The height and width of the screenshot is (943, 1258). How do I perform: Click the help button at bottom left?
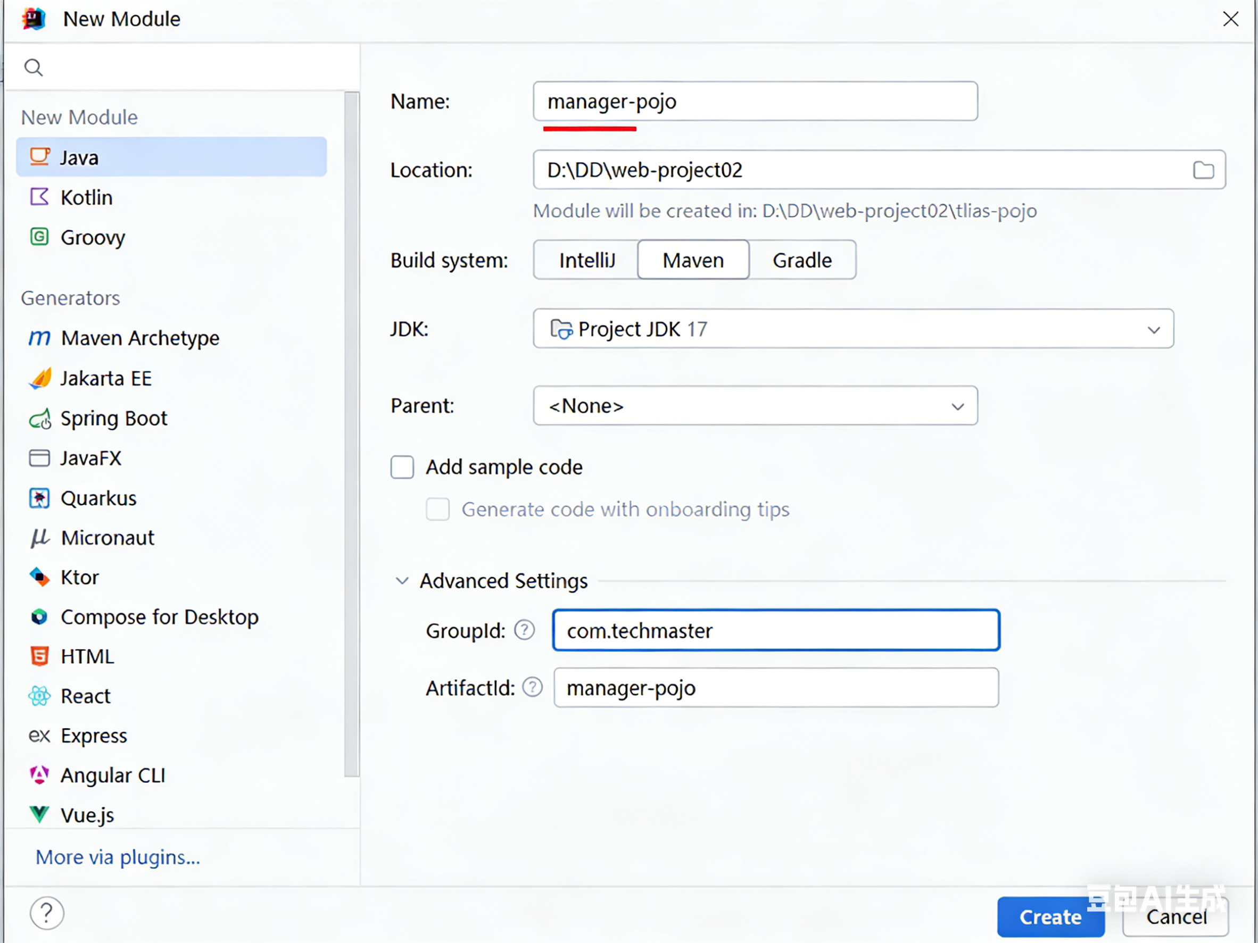point(47,913)
